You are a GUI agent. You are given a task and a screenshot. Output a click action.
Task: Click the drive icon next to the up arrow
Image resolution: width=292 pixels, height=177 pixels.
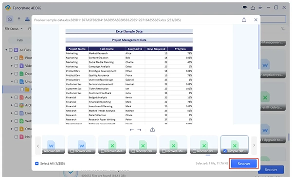[x=27, y=19]
